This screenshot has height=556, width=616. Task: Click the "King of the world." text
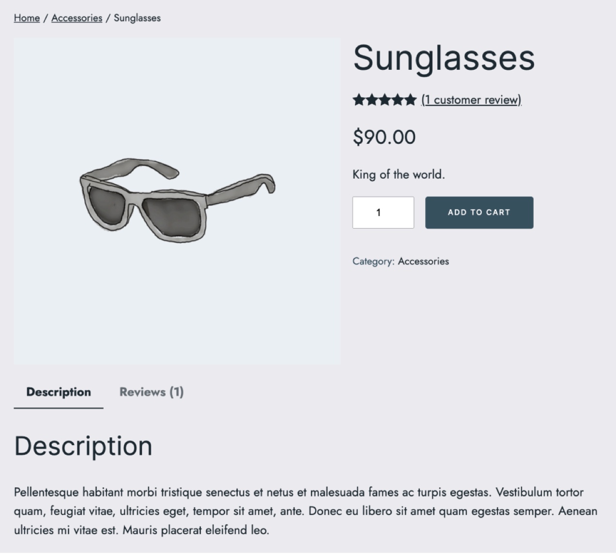click(399, 174)
